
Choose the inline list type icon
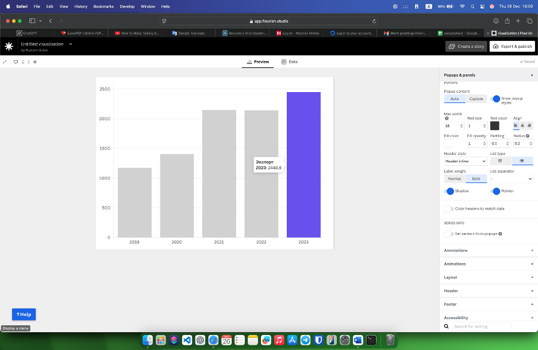522,161
